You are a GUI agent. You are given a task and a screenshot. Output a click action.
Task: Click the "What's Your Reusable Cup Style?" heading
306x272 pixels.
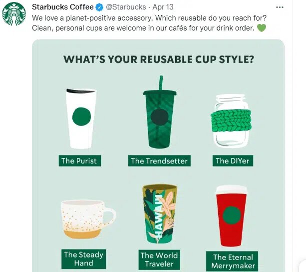(x=159, y=60)
